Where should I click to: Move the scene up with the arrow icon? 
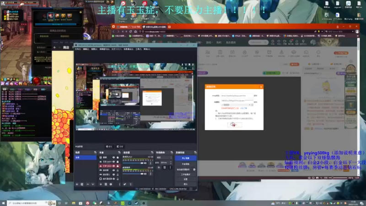[88, 184]
